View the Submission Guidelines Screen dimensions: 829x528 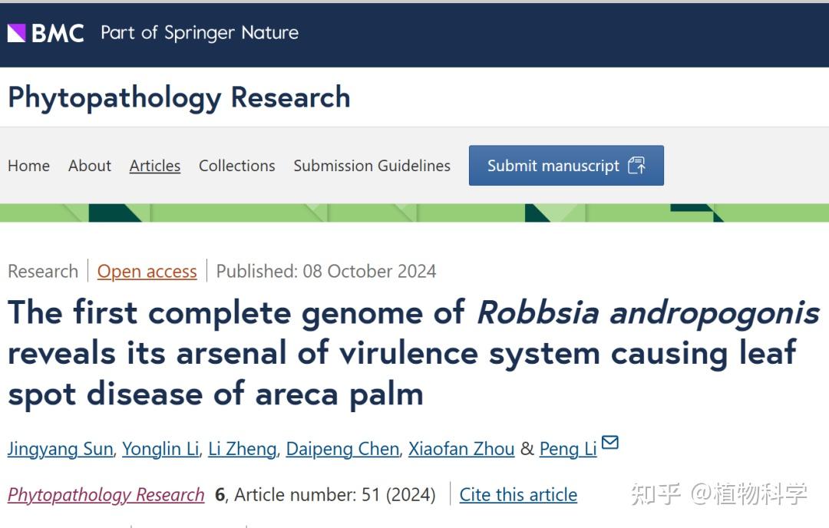coord(372,166)
